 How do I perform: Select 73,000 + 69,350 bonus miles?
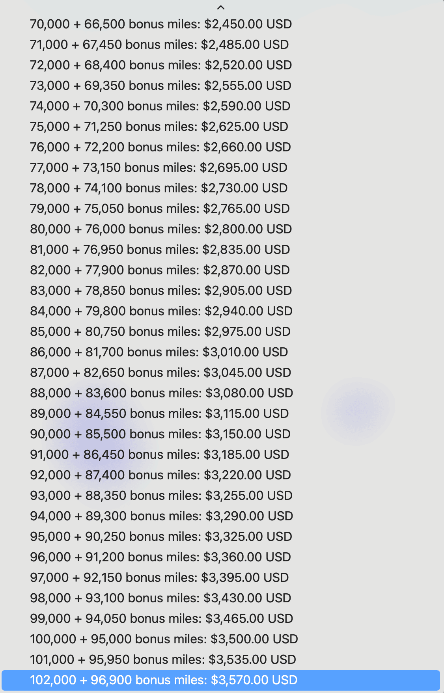coord(221,86)
